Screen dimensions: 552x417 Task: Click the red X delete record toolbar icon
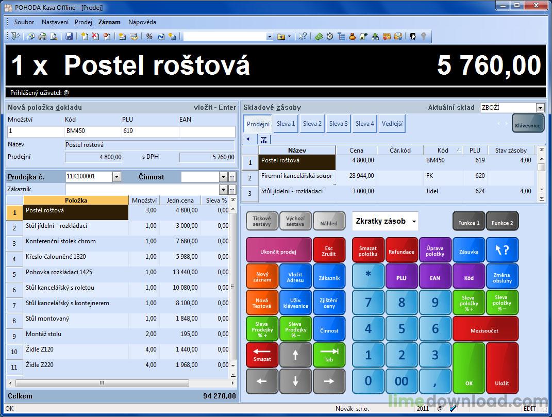pos(95,37)
